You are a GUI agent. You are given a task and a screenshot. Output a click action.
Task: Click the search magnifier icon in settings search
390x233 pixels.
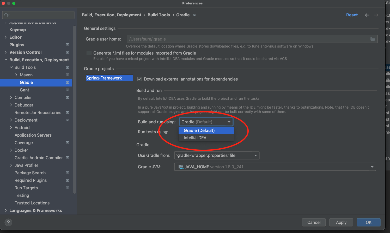(x=7, y=15)
